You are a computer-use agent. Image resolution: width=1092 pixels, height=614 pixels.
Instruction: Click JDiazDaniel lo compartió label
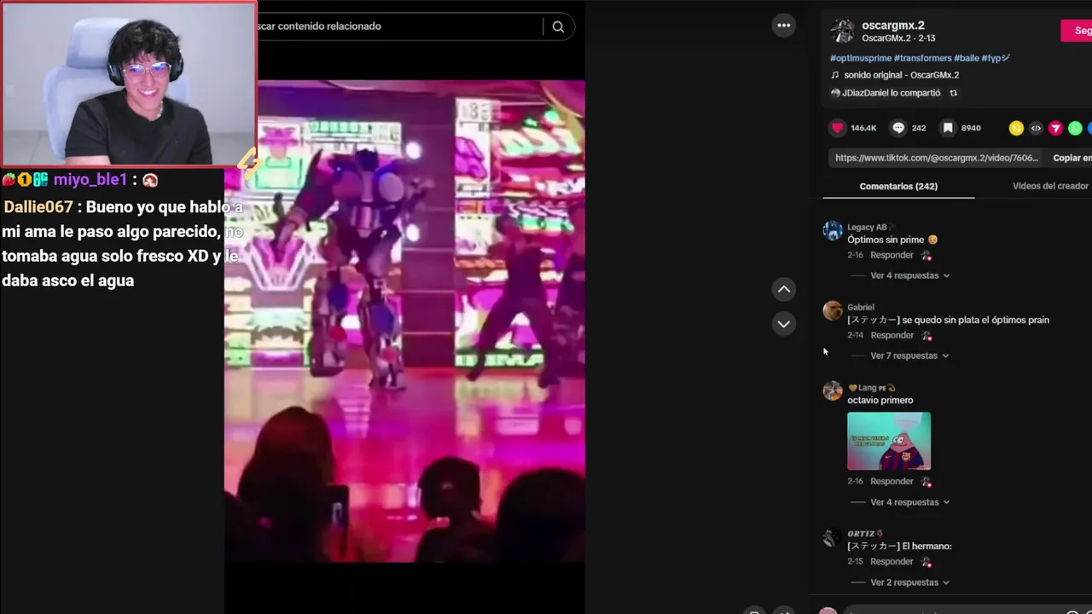(x=891, y=93)
